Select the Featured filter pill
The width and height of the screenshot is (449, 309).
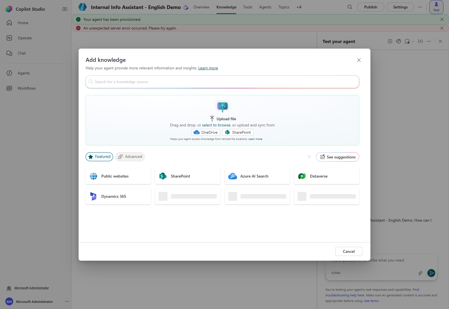(99, 157)
